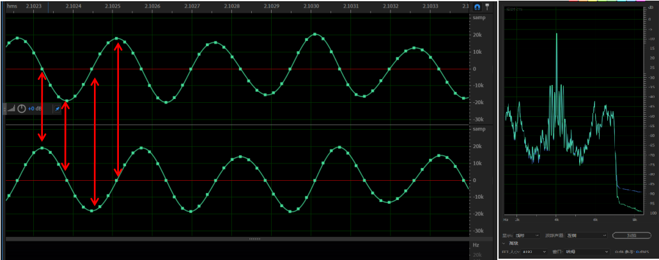Click the 2.1025 marker on time ruler
659x260 pixels.
point(112,6)
